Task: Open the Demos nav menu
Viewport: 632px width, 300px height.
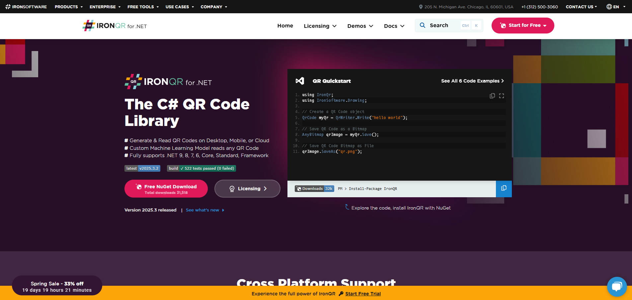Action: (x=360, y=26)
